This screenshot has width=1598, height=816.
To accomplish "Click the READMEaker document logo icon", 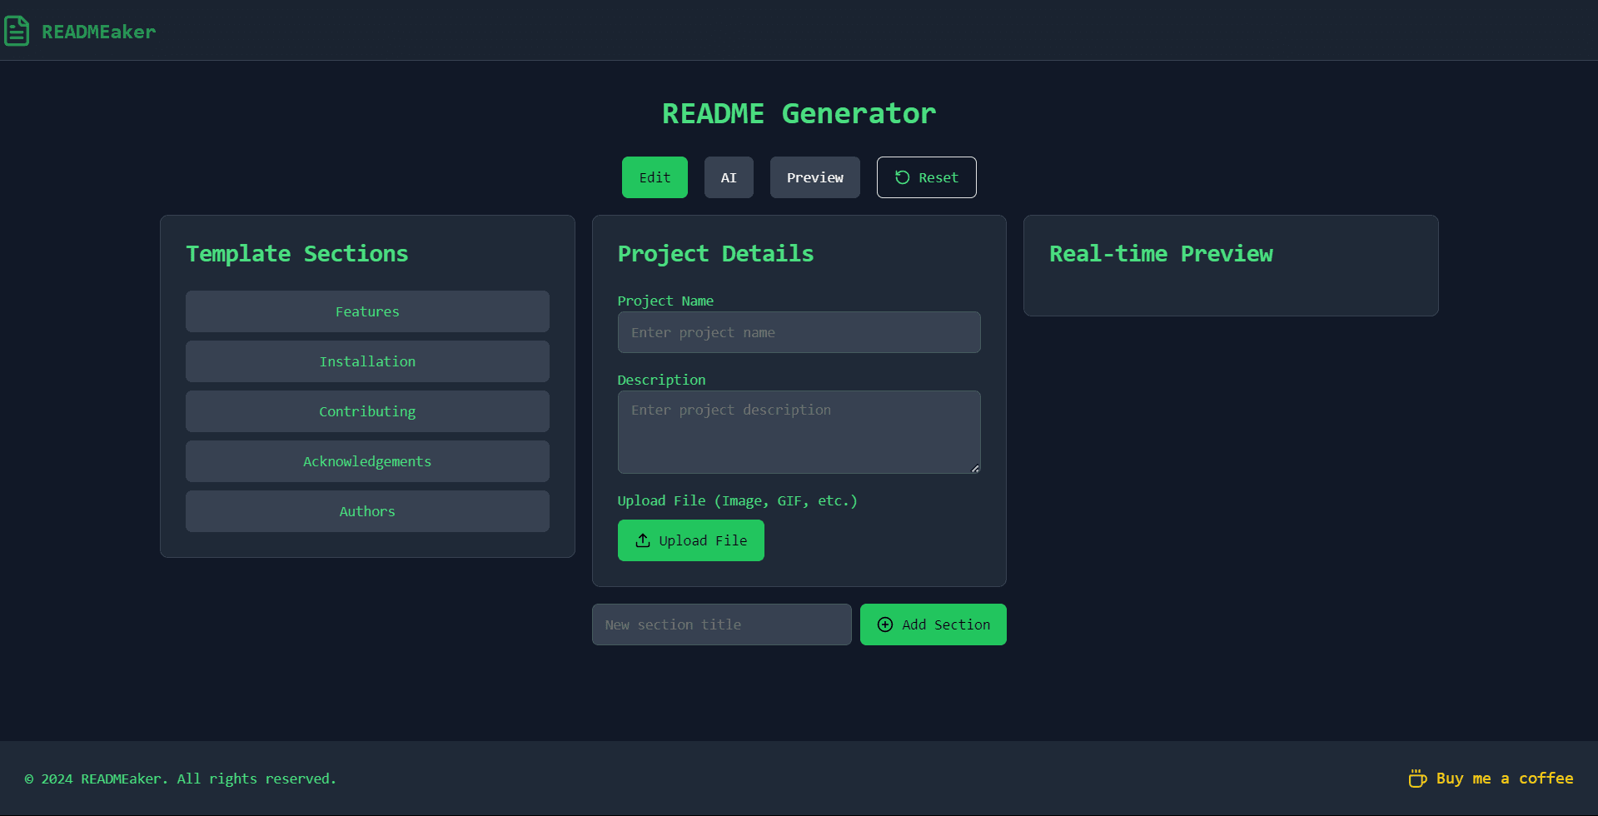I will point(17,32).
